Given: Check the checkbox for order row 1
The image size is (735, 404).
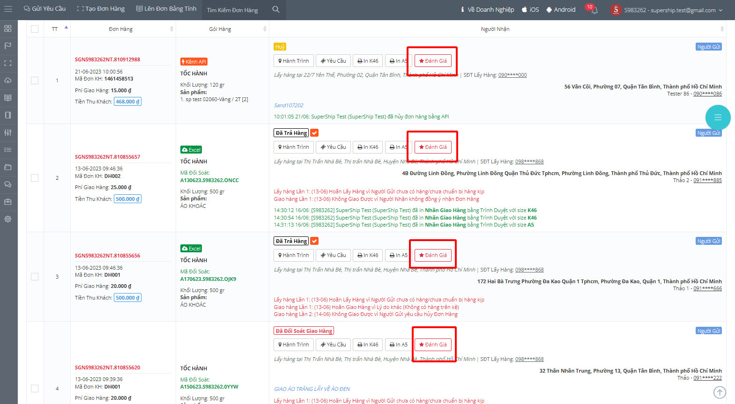Looking at the screenshot, I should 35,81.
